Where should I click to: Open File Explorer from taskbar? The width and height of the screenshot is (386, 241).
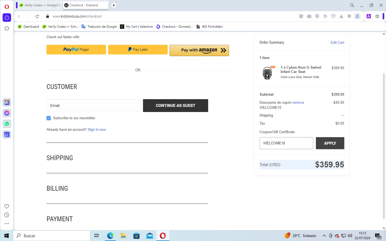pos(123,236)
